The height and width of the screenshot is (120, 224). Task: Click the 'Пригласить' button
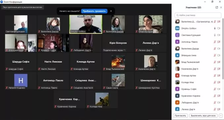(180, 116)
